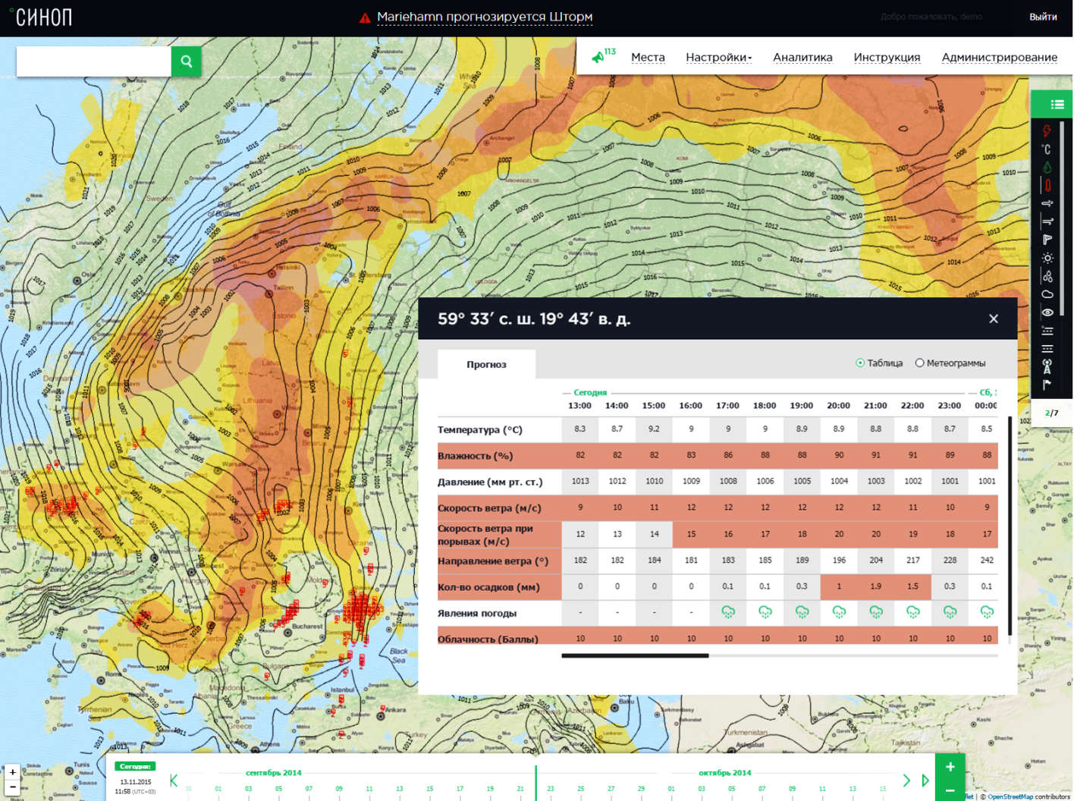Click the Сегодня button on timeline

(x=135, y=766)
